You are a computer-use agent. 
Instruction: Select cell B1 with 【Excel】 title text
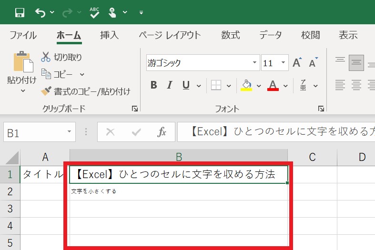coord(179,174)
